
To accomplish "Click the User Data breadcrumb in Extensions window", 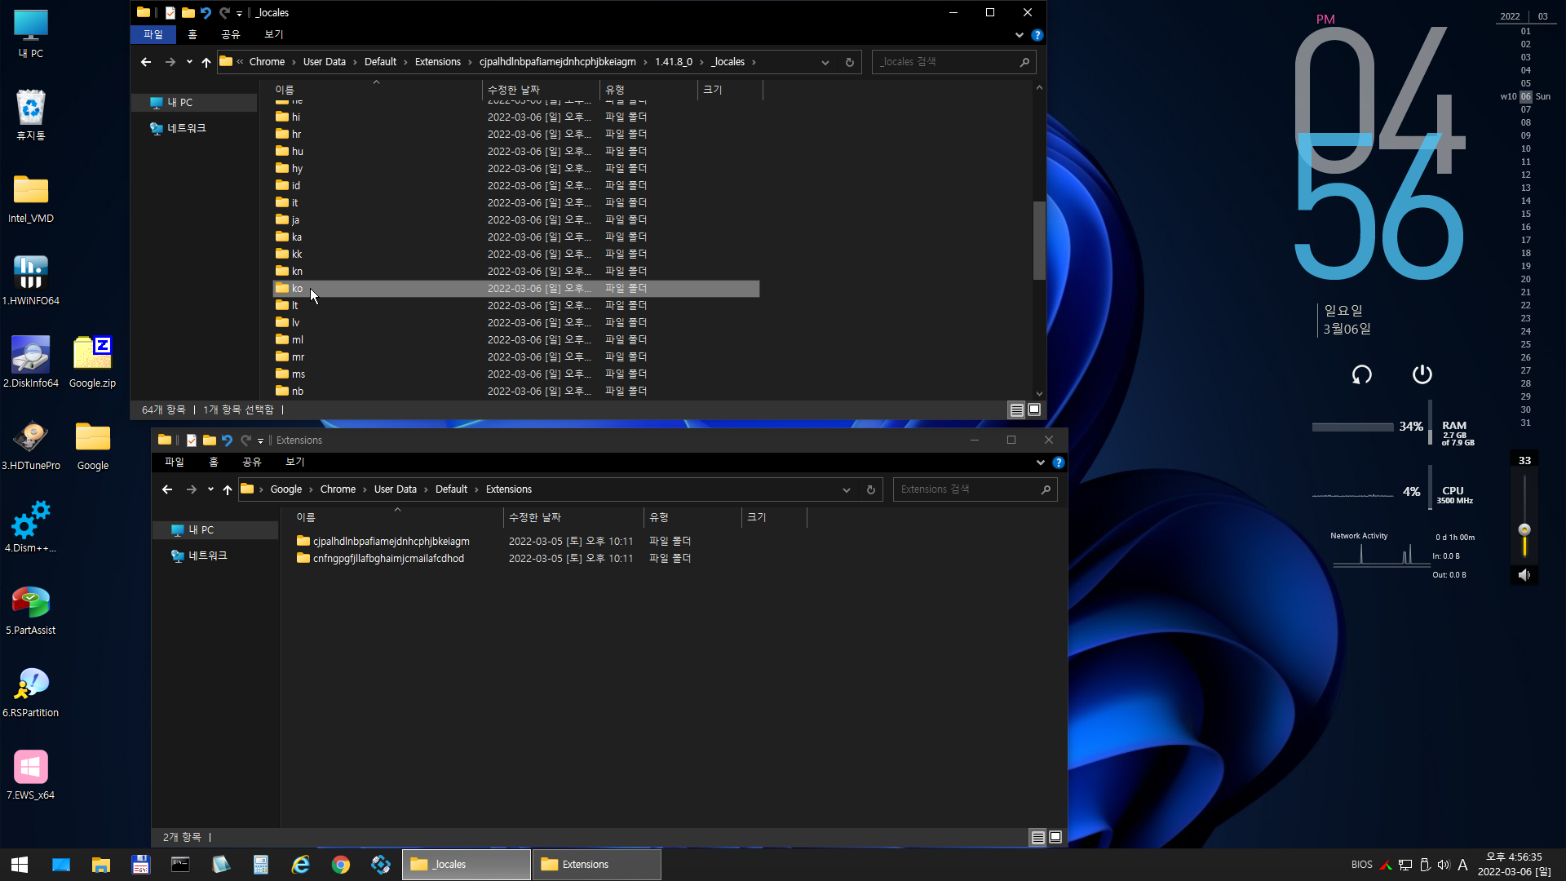I will tap(396, 489).
